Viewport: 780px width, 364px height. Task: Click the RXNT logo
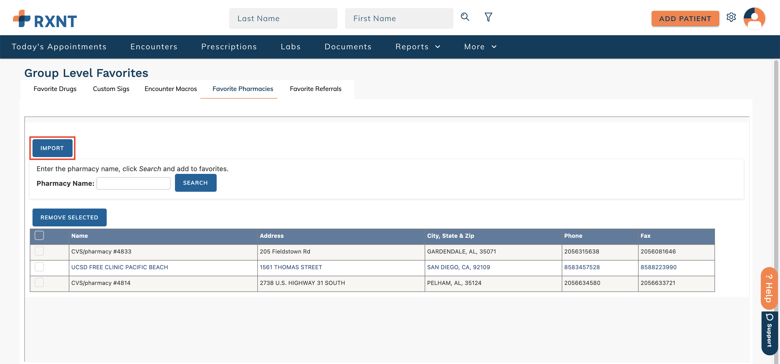pyautogui.click(x=45, y=19)
